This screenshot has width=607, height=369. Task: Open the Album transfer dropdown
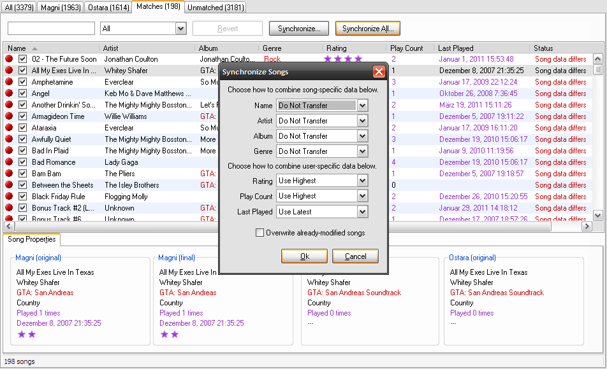tap(362, 136)
